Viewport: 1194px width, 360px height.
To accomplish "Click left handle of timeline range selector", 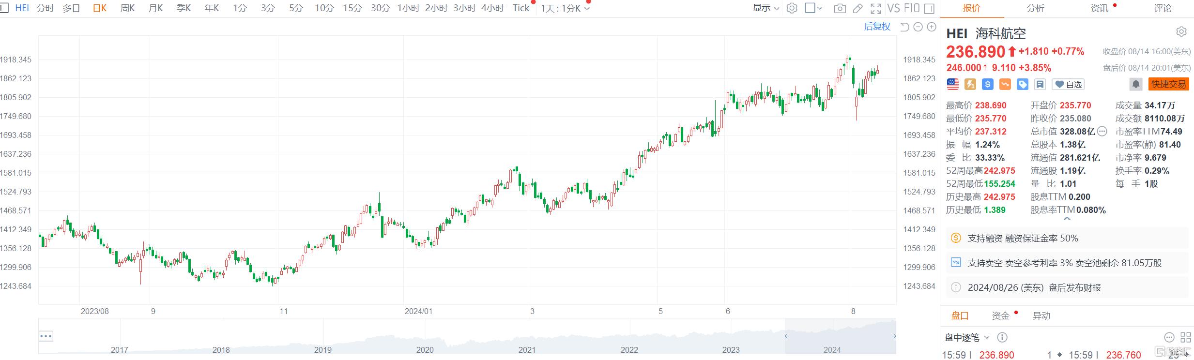I will (x=787, y=336).
